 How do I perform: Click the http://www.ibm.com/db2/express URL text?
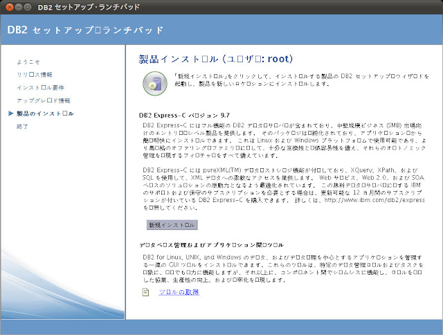[374, 200]
